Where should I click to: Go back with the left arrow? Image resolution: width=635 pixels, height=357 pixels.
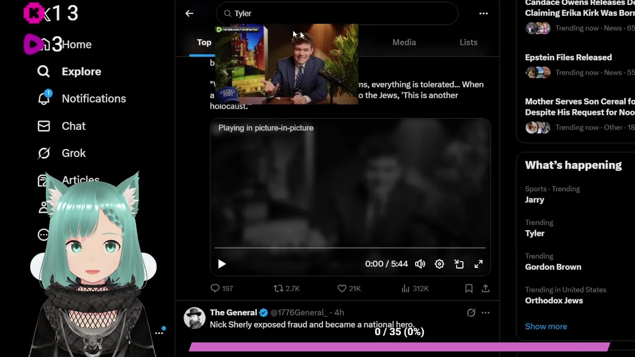[x=189, y=13]
